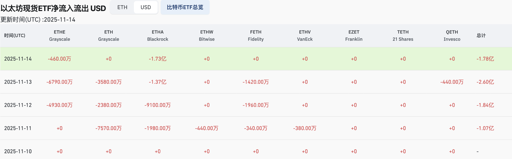Click the FETH Fidelity column header

[256, 35]
